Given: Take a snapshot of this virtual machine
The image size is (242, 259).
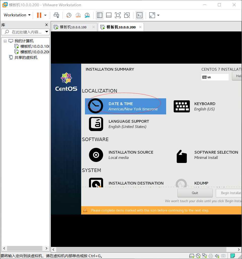Looking at the screenshot, I should click(69, 15).
